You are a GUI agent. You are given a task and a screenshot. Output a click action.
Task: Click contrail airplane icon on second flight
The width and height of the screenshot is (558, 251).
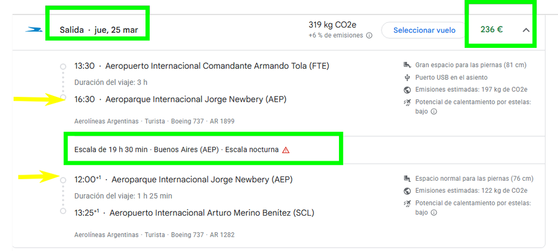point(408,204)
